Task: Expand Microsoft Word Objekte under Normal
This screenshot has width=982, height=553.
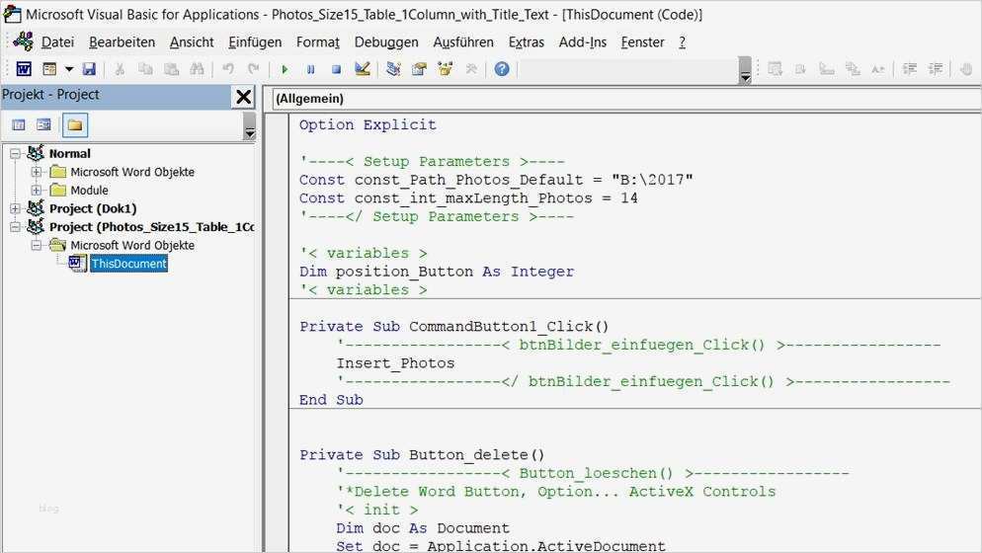Action: click(x=36, y=172)
